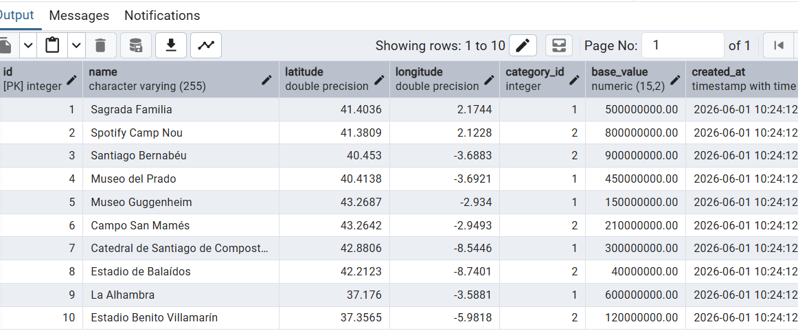Select the created_at column header
The image size is (798, 331).
click(742, 79)
